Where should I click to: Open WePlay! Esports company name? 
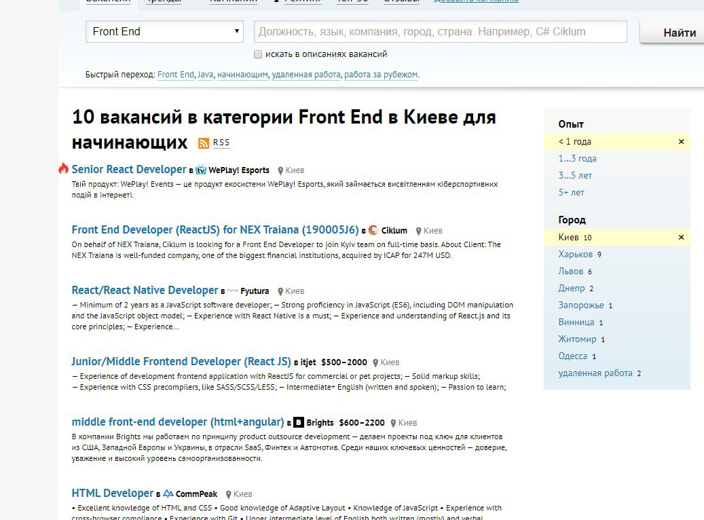[x=239, y=170]
